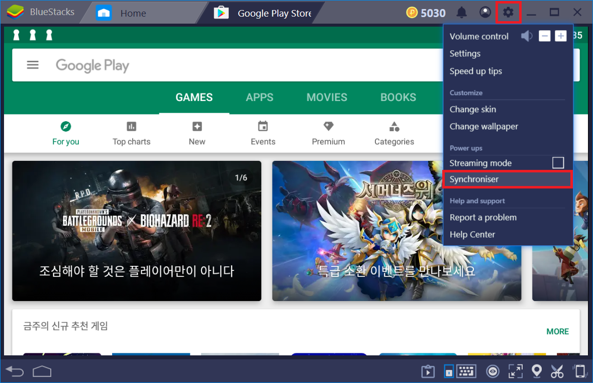The image size is (593, 383).
Task: Open the notifications bell
Action: click(x=461, y=13)
